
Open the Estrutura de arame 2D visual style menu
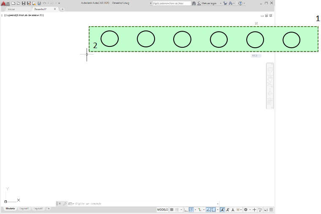click(30, 15)
